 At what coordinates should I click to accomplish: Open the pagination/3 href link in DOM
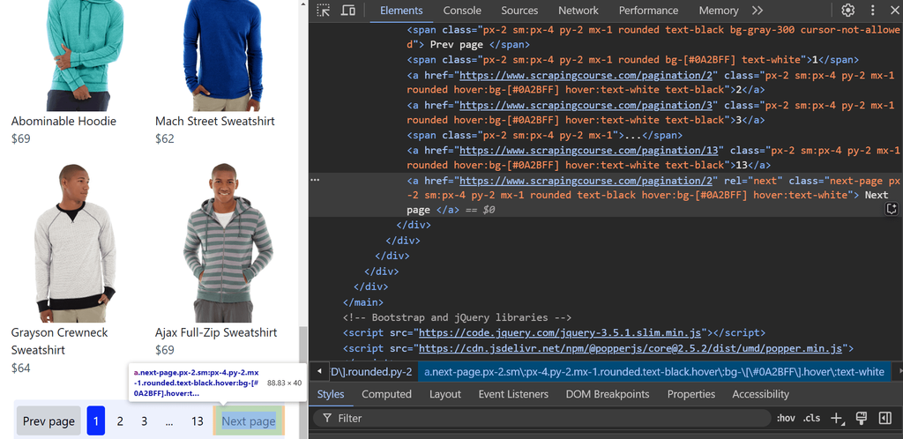pos(588,105)
